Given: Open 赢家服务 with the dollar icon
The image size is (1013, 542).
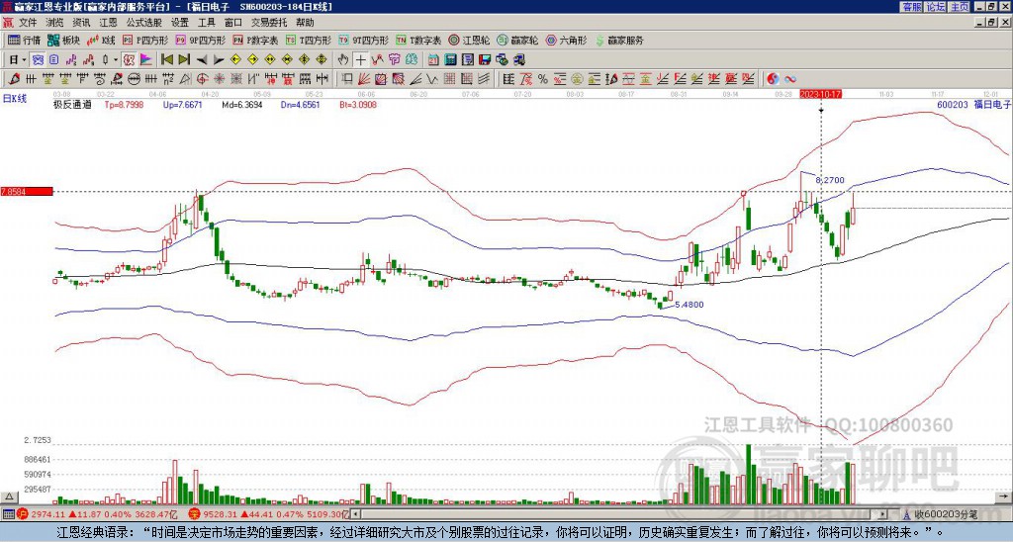Looking at the screenshot, I should pyautogui.click(x=619, y=40).
